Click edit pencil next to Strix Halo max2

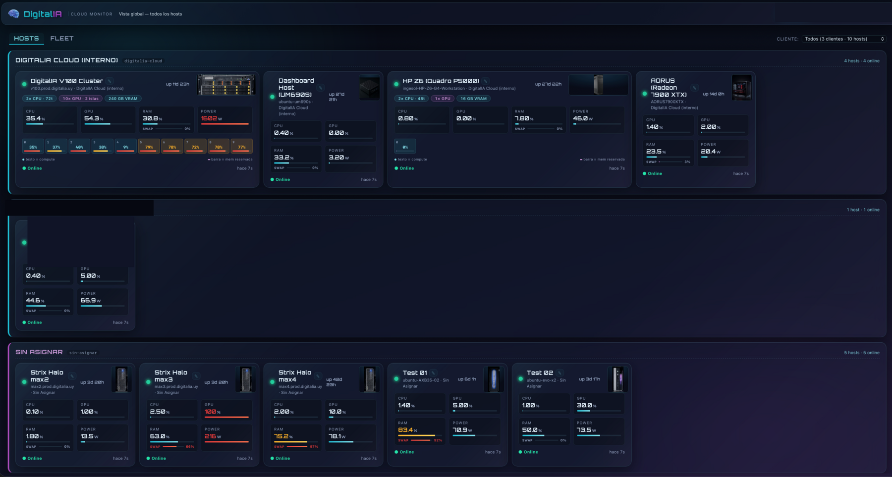click(x=72, y=376)
